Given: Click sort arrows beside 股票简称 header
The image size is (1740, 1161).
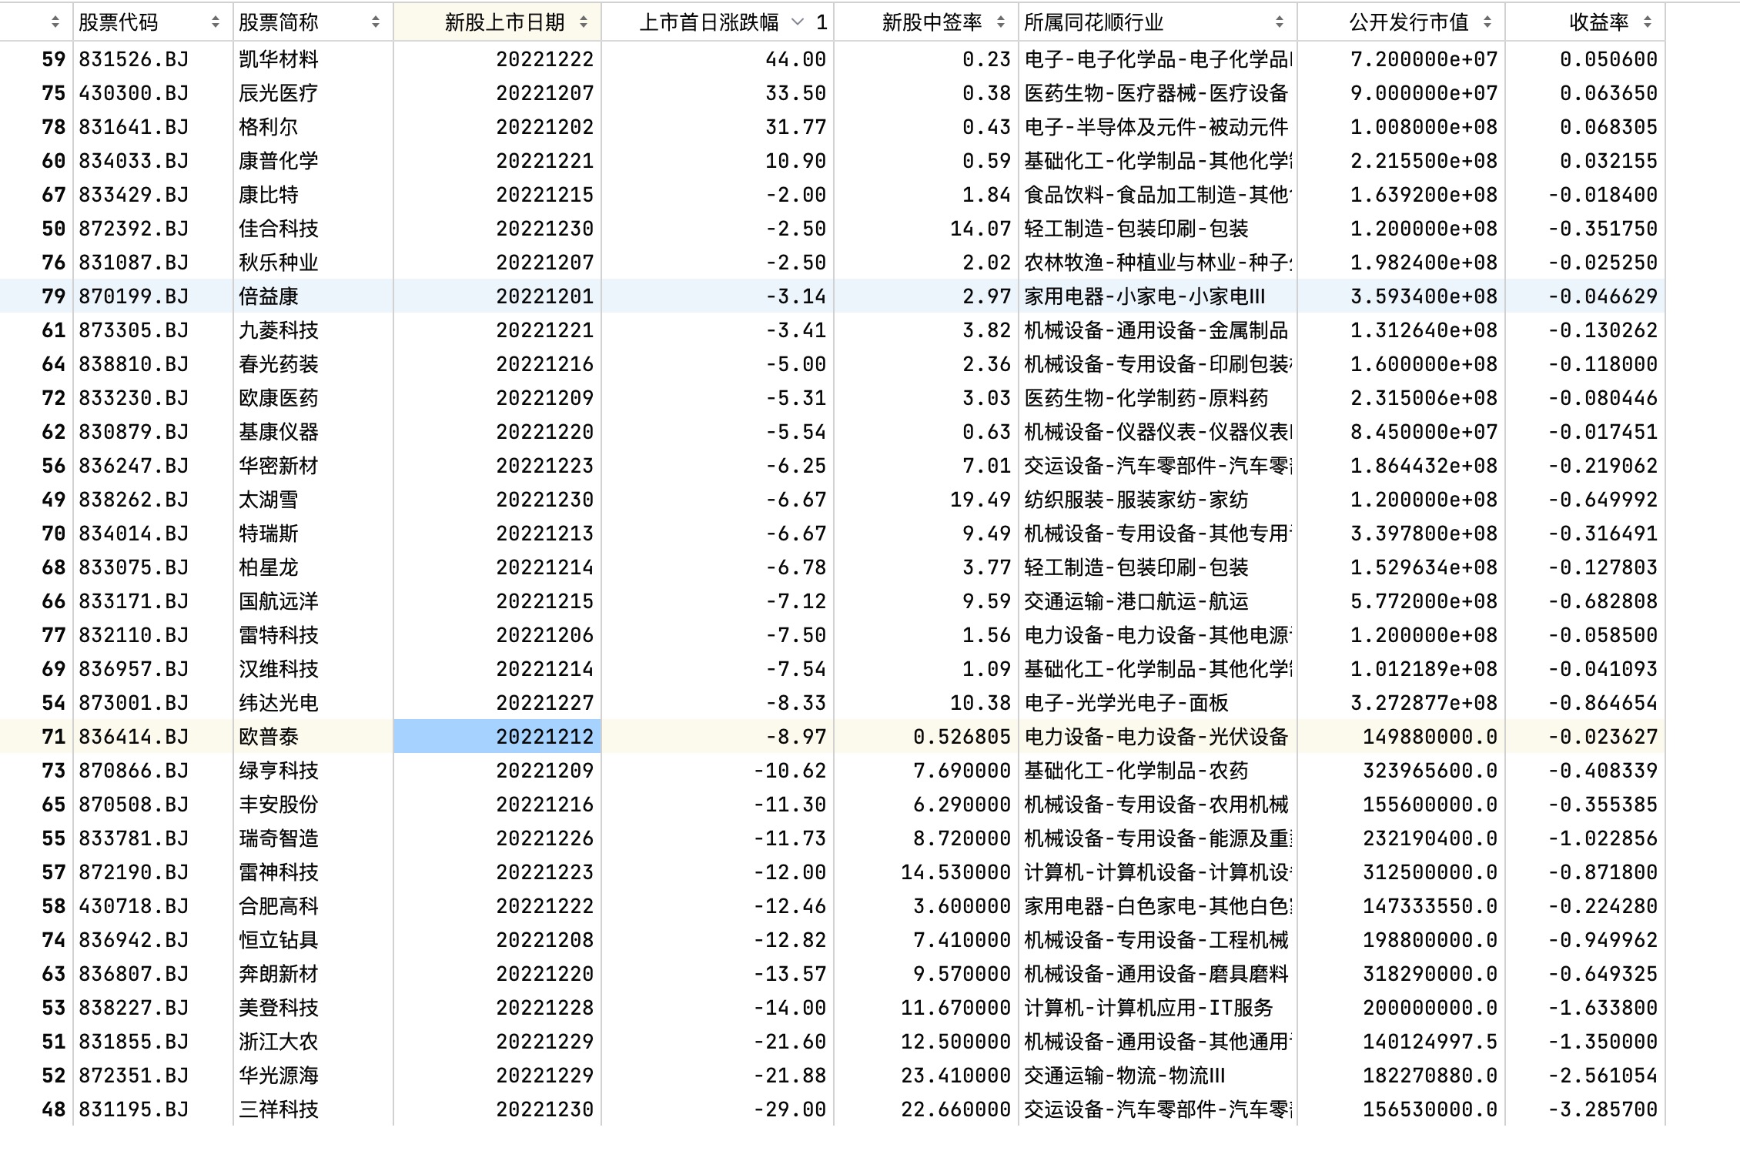Looking at the screenshot, I should (376, 22).
